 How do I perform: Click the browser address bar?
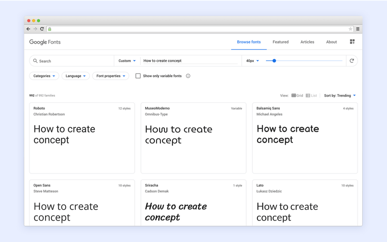199,29
